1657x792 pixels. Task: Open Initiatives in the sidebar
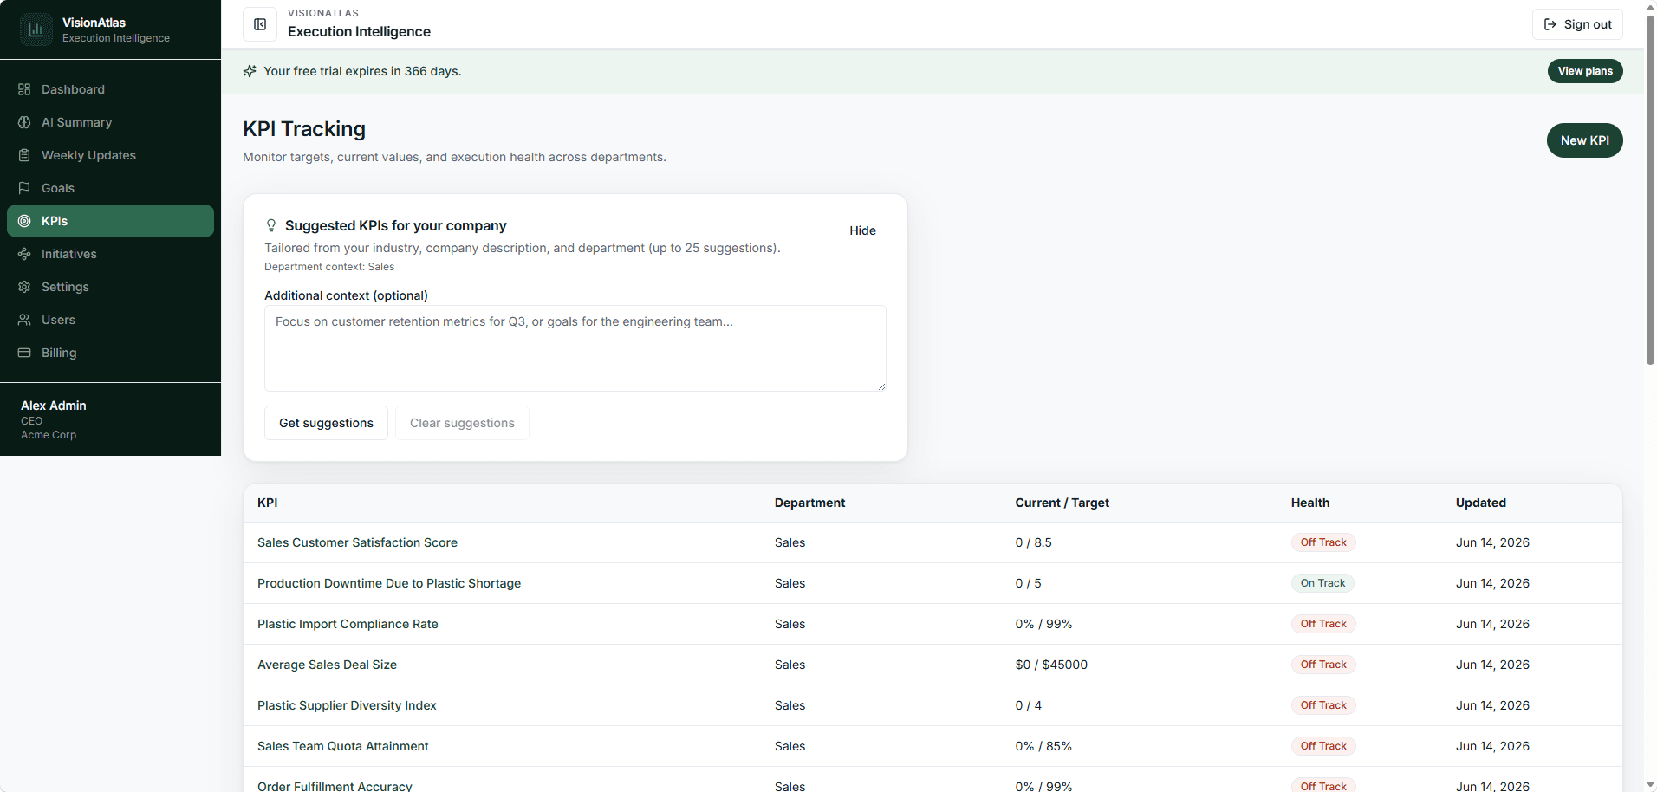[110, 254]
